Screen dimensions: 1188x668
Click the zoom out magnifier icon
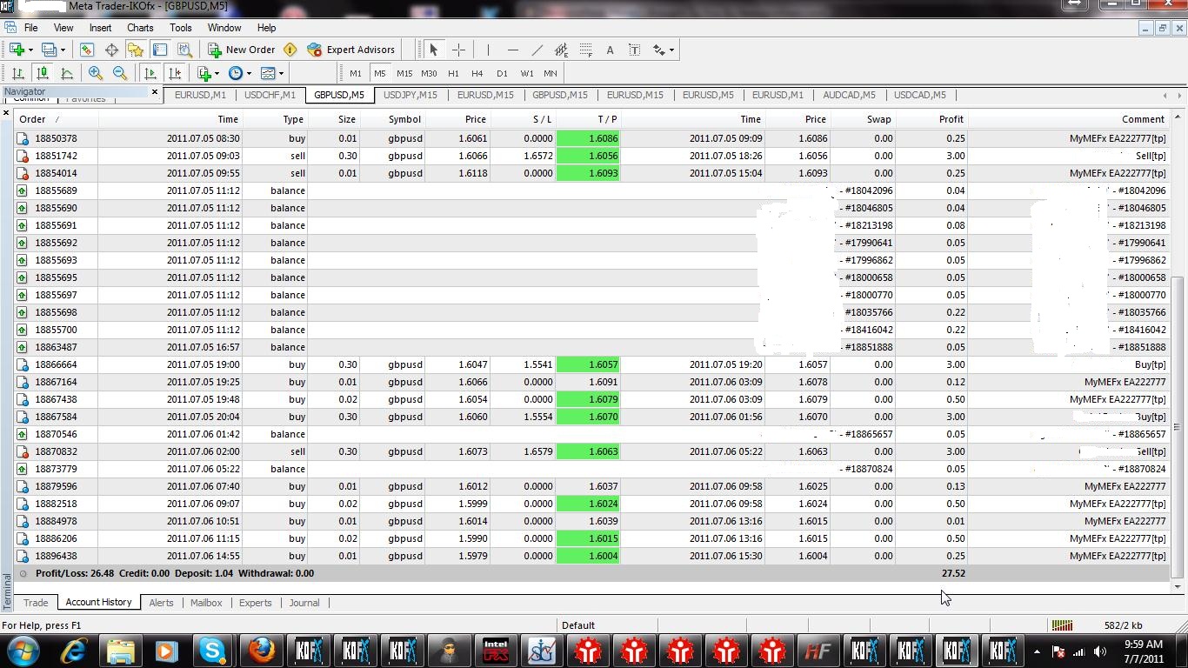(x=120, y=73)
